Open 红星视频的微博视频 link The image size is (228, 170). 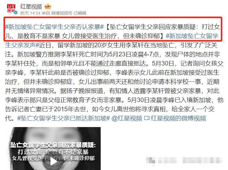tap(178, 118)
